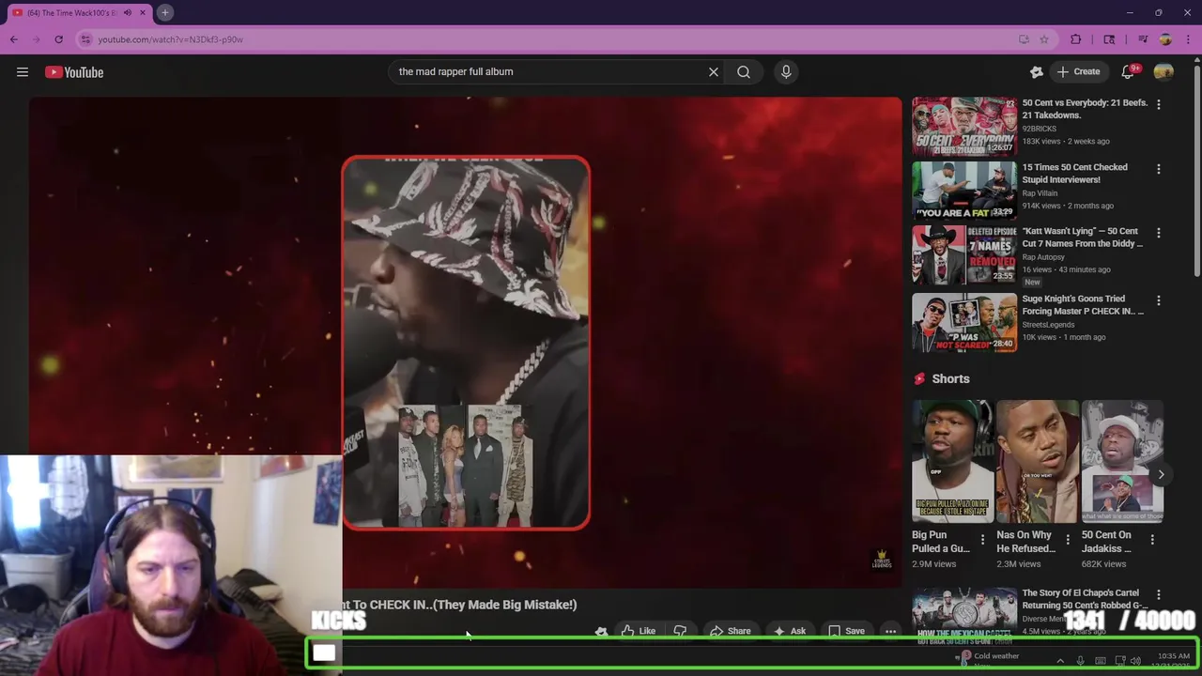
Task: Open a new browser tab
Action: tap(164, 12)
